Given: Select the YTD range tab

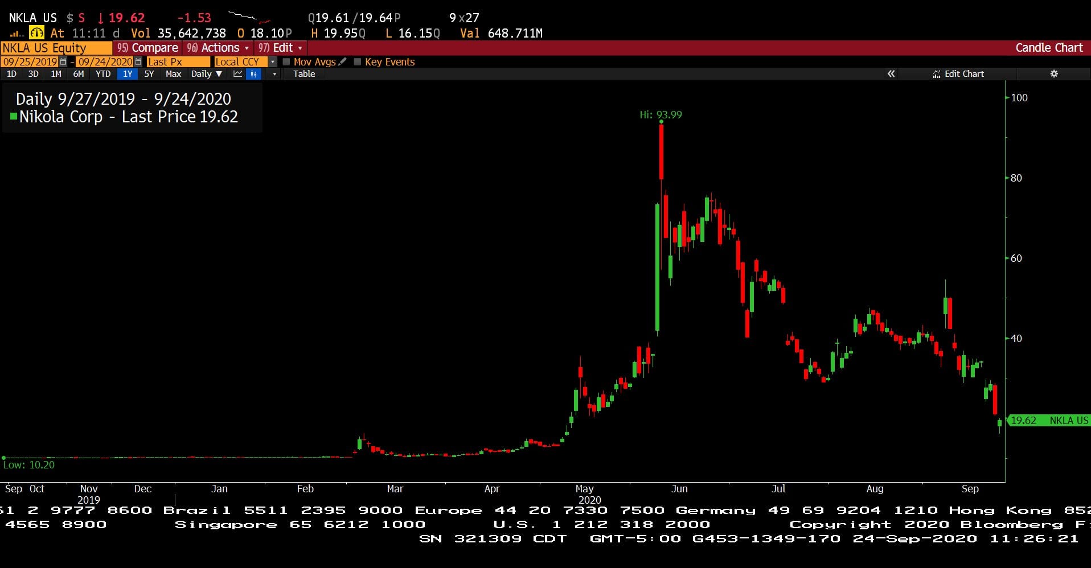Looking at the screenshot, I should point(103,74).
